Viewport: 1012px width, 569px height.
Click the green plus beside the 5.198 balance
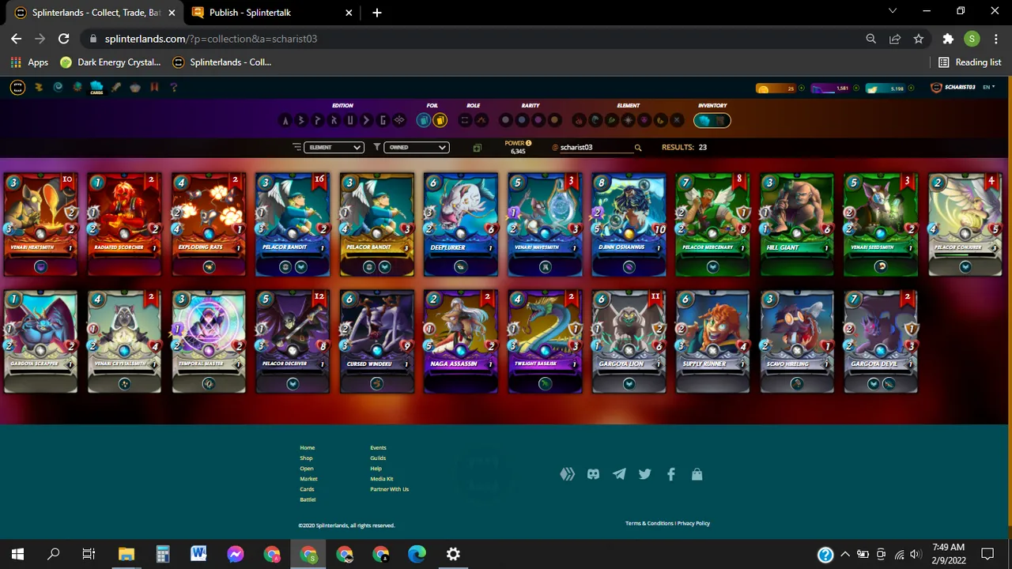(x=911, y=89)
